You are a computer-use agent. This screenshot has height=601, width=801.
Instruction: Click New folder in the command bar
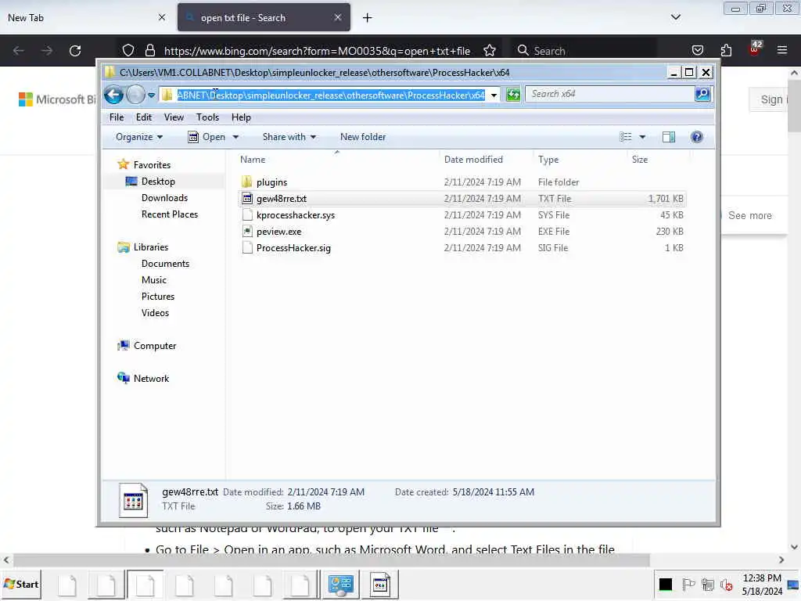point(363,137)
